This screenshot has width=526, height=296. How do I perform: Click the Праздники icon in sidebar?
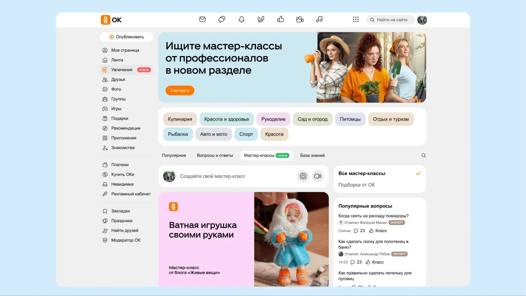(x=105, y=221)
